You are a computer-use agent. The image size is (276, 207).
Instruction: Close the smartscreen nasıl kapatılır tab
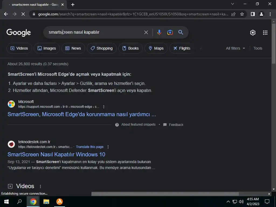(63, 5)
